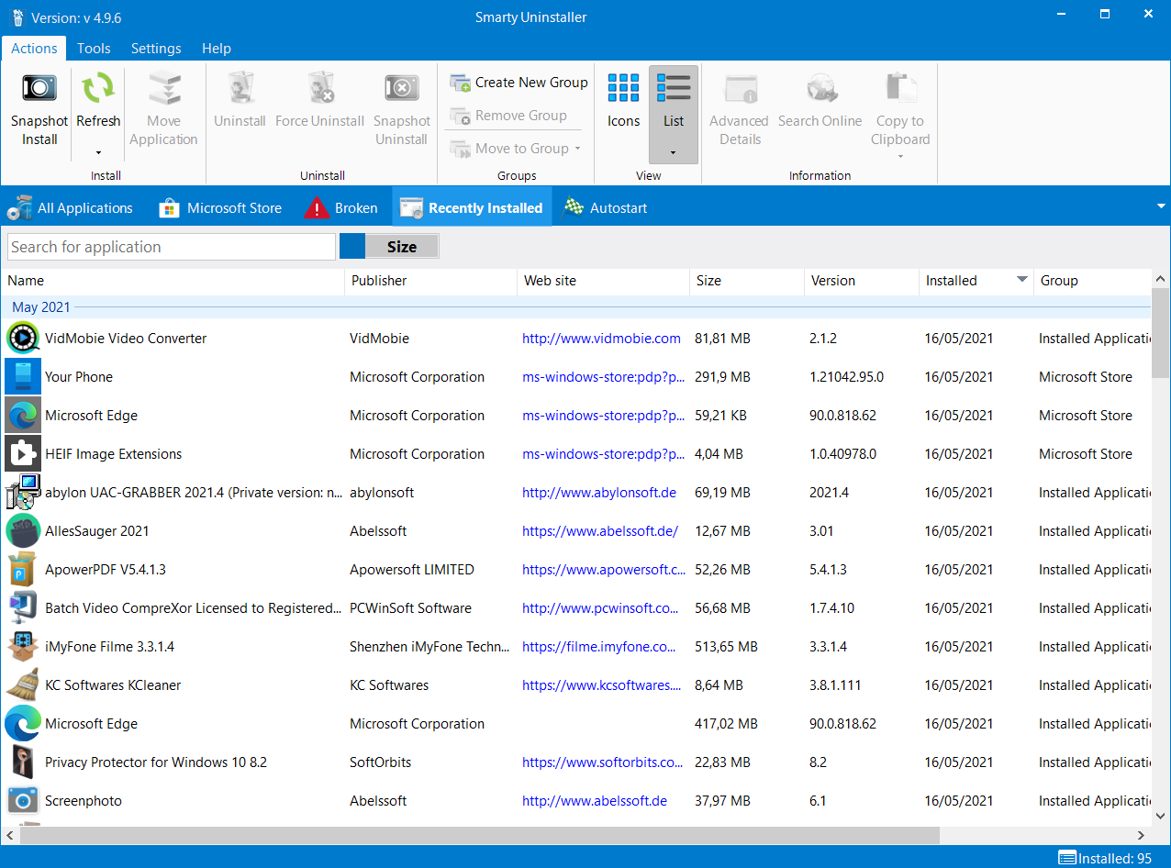Sort by the Size column header
Viewport: 1171px width, 868px height.
(747, 281)
